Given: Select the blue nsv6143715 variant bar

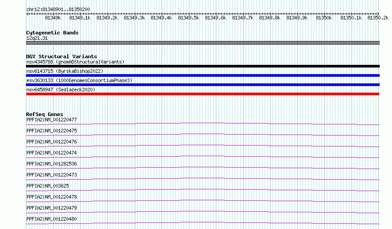Looking at the screenshot, I should [x=203, y=75].
